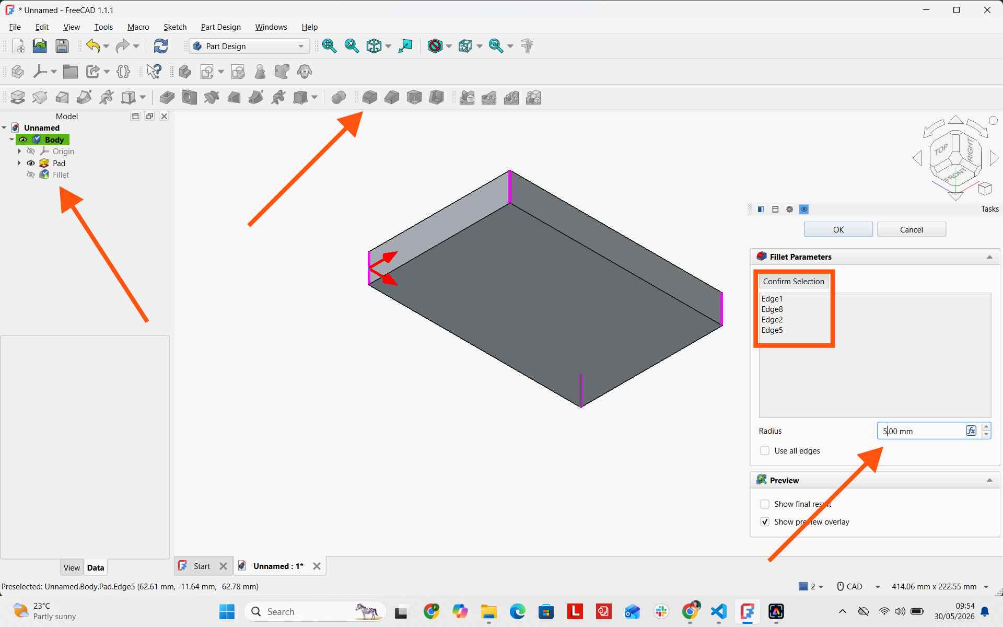Click the Mirrored feature icon
Screen dimensions: 1003x627
[x=467, y=97]
